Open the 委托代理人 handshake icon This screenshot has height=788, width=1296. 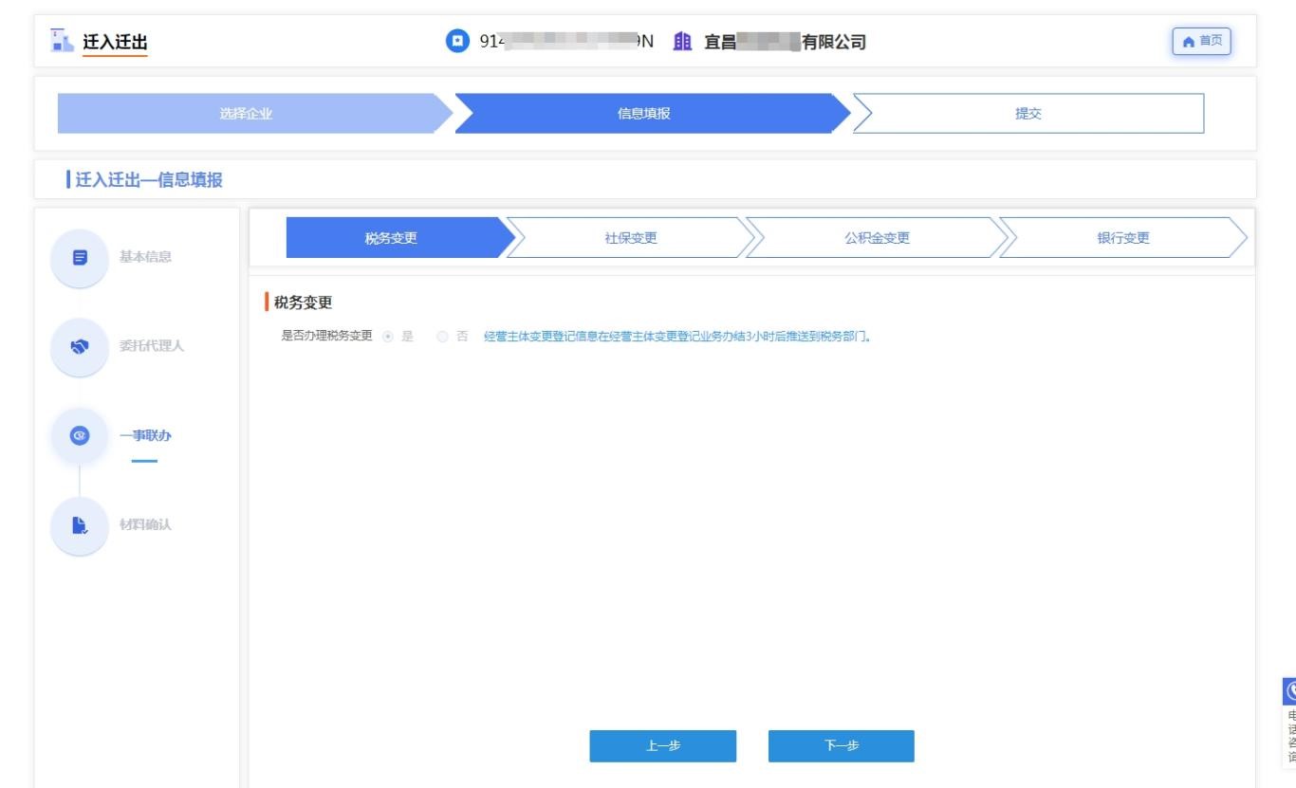coord(80,346)
